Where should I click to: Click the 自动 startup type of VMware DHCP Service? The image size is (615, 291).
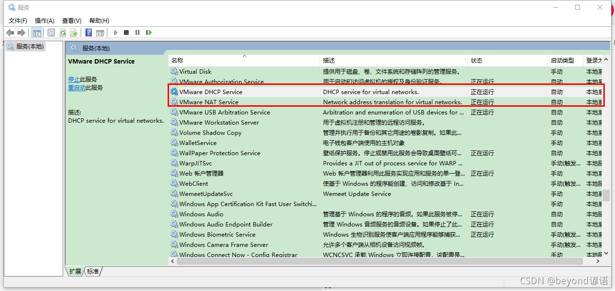557,92
